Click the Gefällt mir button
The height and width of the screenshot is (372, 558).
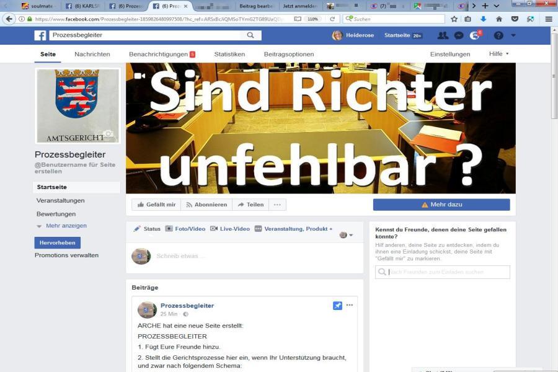pyautogui.click(x=157, y=205)
